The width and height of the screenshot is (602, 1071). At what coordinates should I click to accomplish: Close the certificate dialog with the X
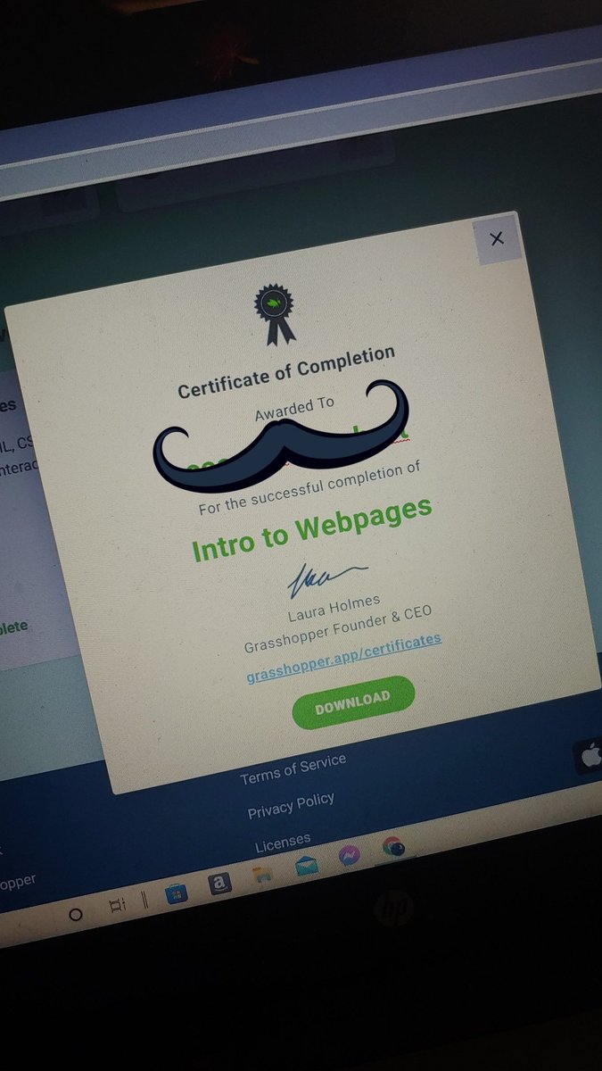[x=497, y=238]
